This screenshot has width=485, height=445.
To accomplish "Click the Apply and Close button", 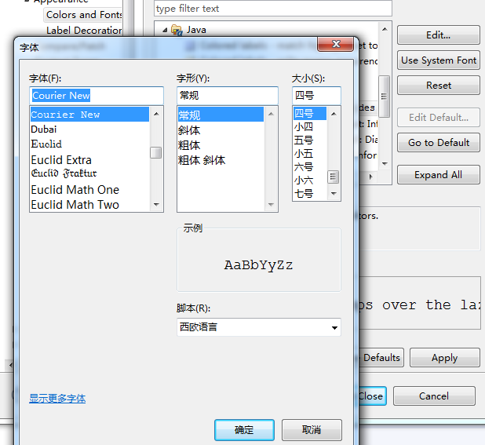I will 372,396.
